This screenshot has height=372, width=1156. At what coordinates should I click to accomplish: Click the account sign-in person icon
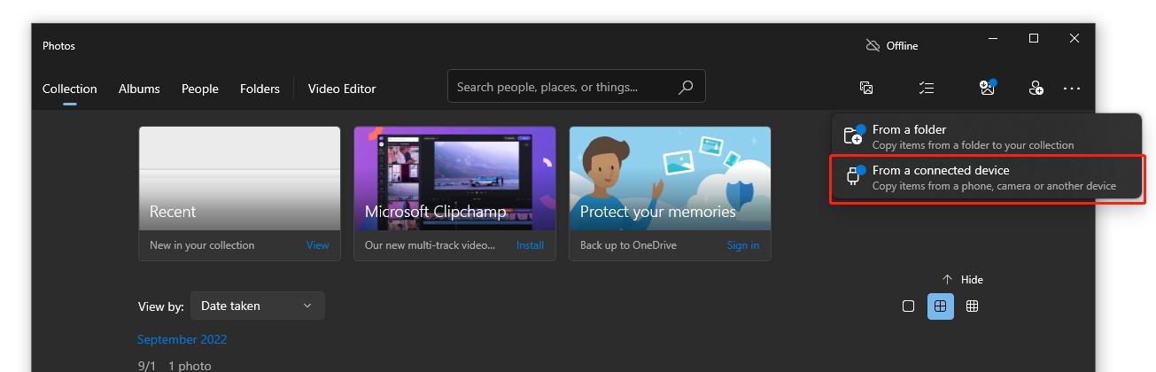pyautogui.click(x=1036, y=88)
